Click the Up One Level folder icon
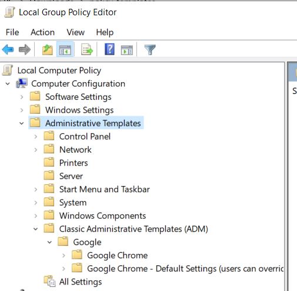Image resolution: width=297 pixels, height=291 pixels. click(x=48, y=50)
